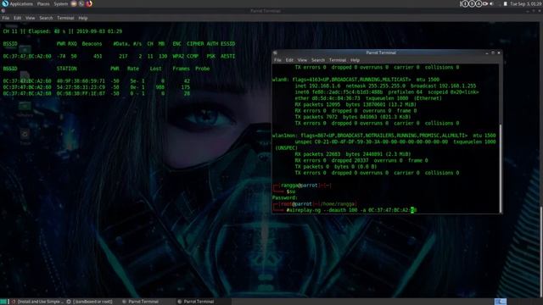Click the middle circled indicator in the tray

472,3
